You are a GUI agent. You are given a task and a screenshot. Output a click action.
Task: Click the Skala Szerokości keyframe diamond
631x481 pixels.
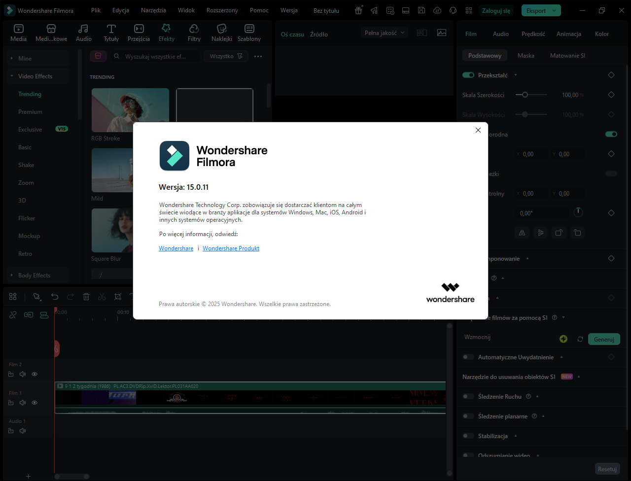pos(611,95)
